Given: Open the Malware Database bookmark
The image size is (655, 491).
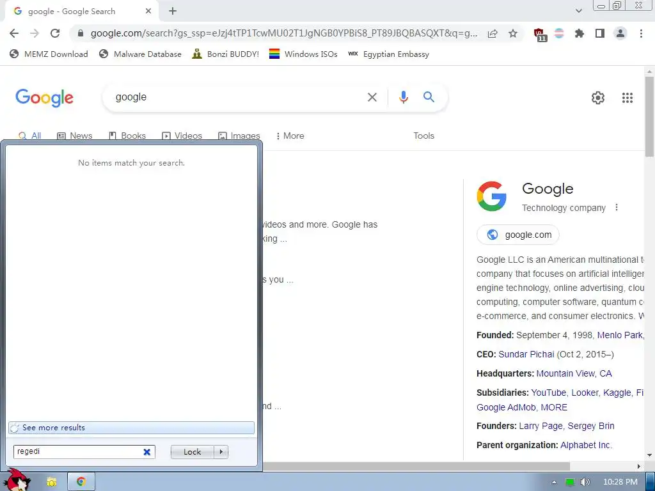Looking at the screenshot, I should (x=140, y=54).
